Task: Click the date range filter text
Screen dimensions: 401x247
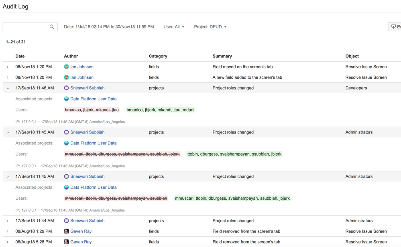Action: [109, 26]
